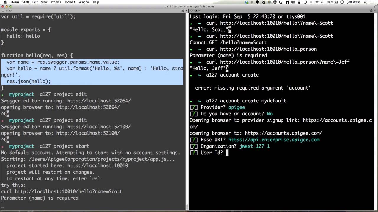The width and height of the screenshot is (378, 212).
Task: Click the box package menu bar icon
Action: tap(269, 2)
